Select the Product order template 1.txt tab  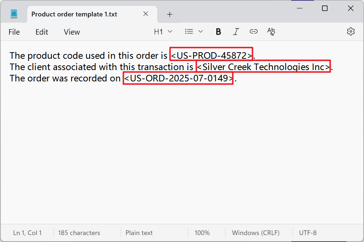(x=74, y=14)
